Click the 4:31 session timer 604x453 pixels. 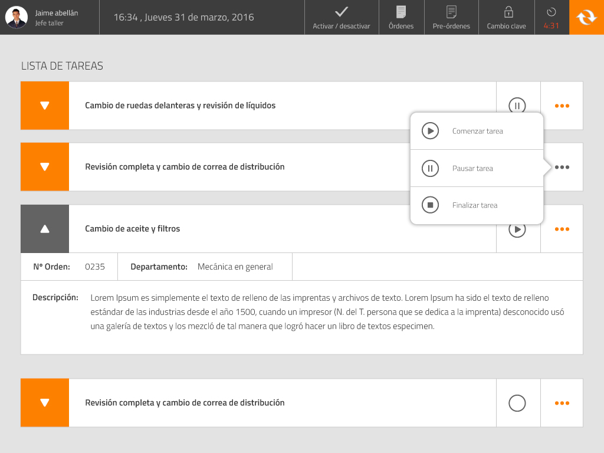click(552, 17)
